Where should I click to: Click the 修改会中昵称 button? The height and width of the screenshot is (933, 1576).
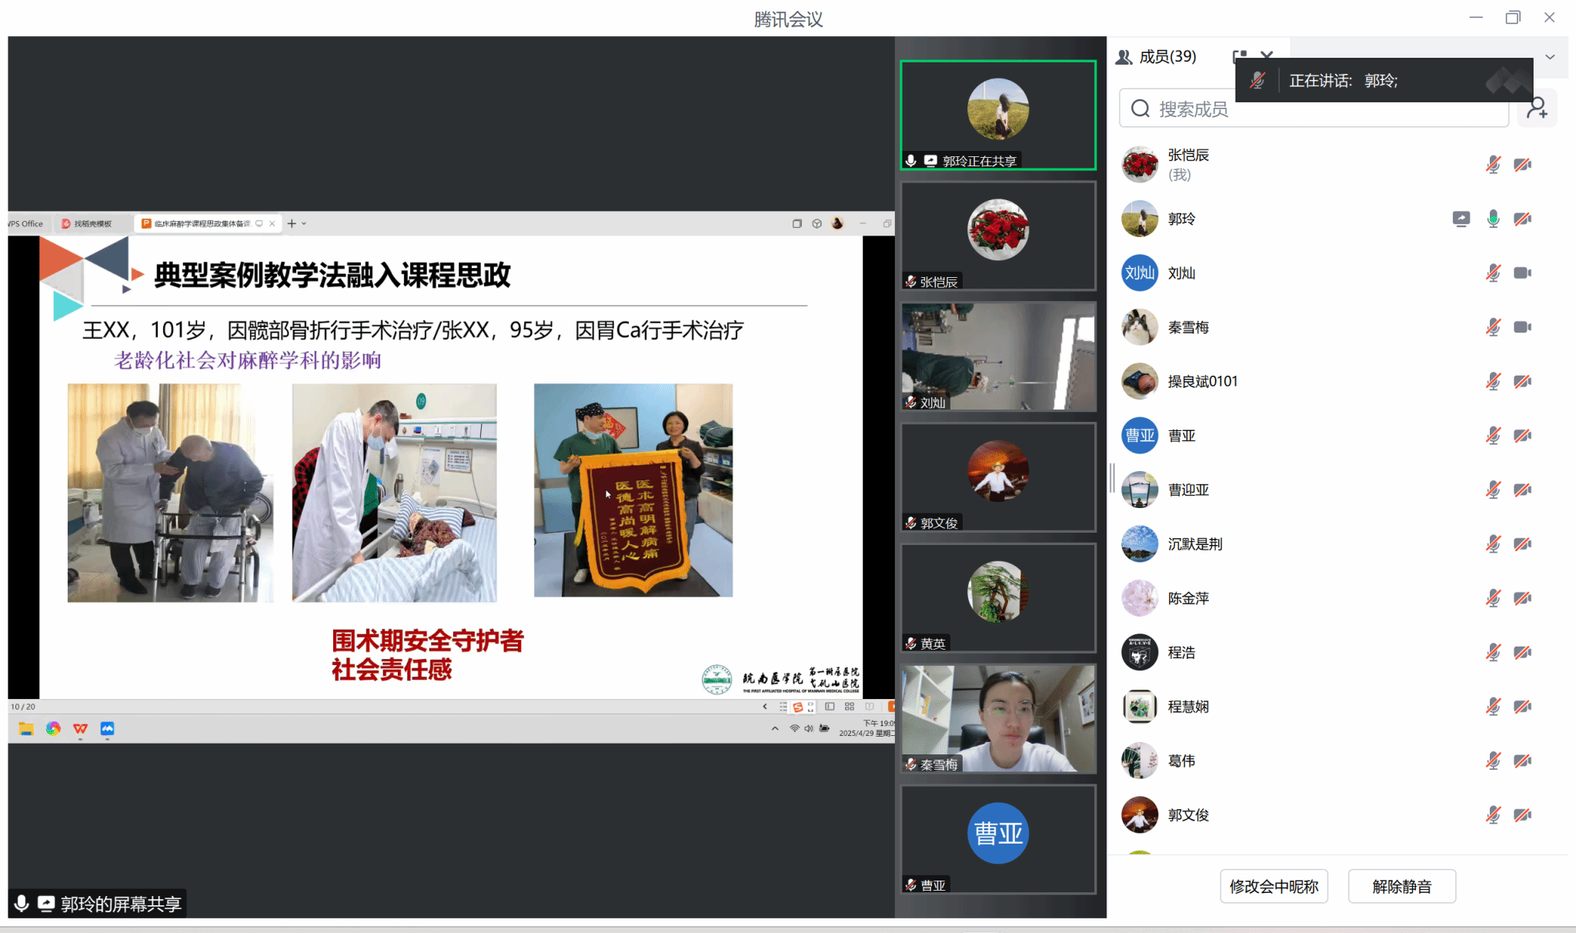click(1274, 886)
